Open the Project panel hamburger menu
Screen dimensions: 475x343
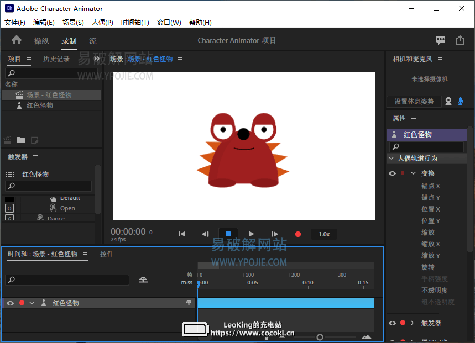pyautogui.click(x=29, y=59)
